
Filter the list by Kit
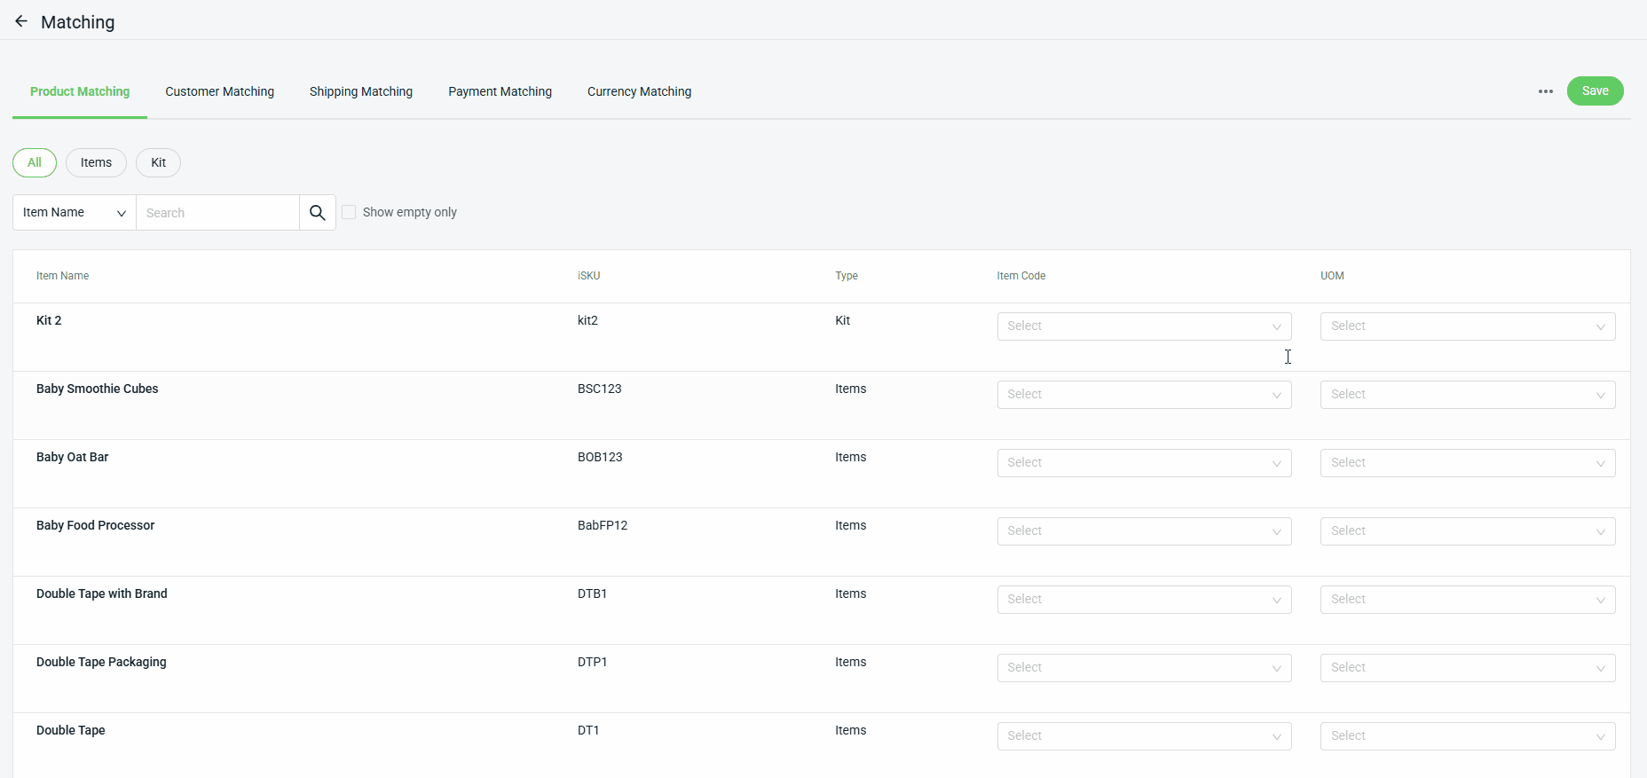pyautogui.click(x=158, y=163)
